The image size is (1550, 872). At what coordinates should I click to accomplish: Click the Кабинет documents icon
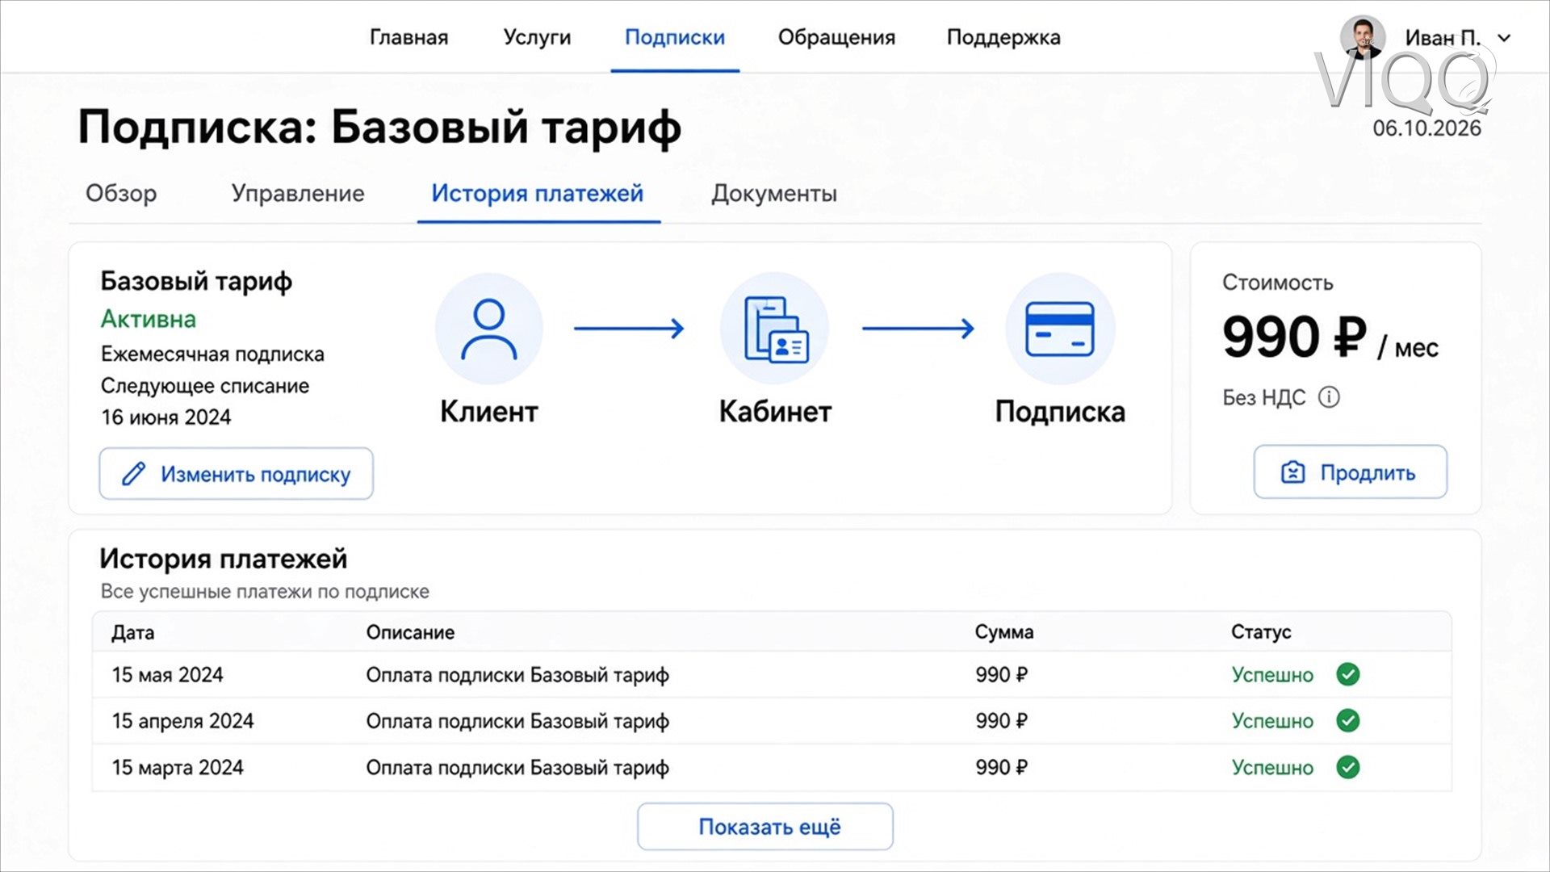pos(775,329)
